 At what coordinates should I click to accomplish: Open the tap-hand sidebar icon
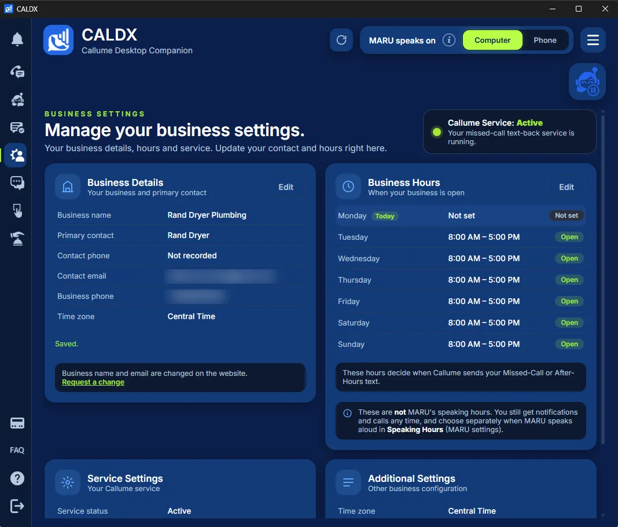coord(17,211)
